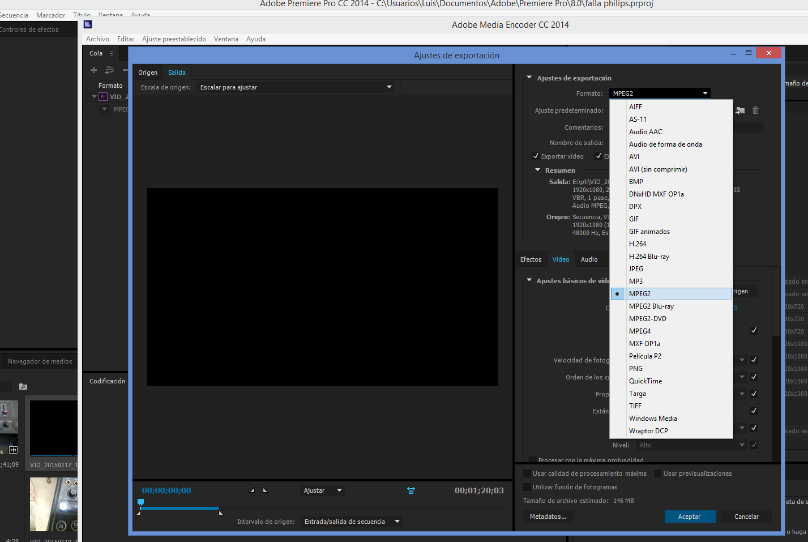Click the delete preset trash icon

(x=755, y=110)
